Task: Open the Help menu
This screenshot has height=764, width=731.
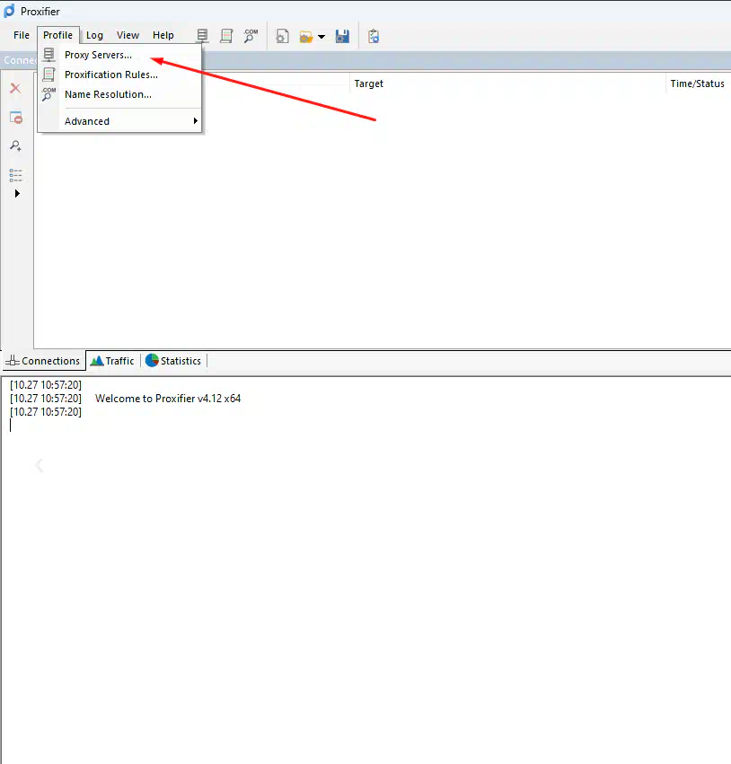Action: pyautogui.click(x=163, y=35)
